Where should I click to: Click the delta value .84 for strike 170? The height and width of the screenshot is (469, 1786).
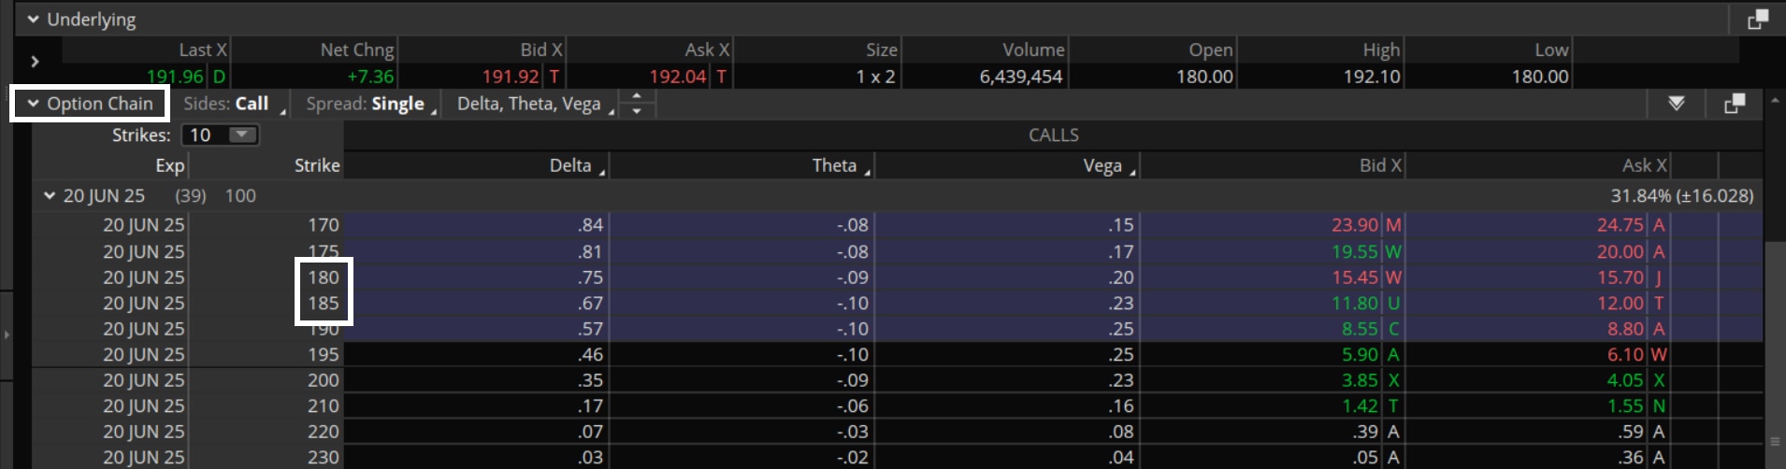pos(590,225)
